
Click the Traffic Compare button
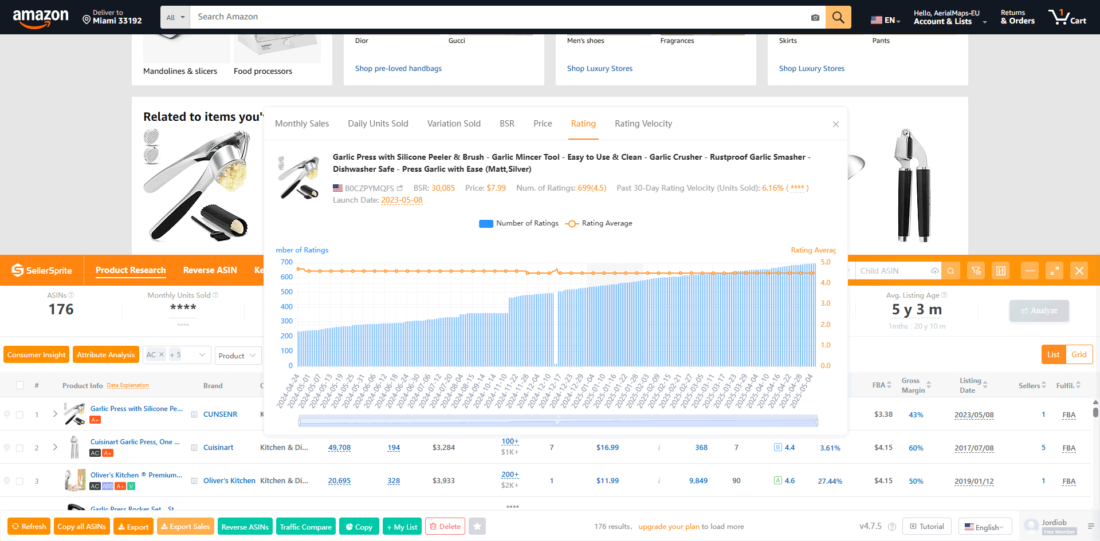pyautogui.click(x=306, y=526)
